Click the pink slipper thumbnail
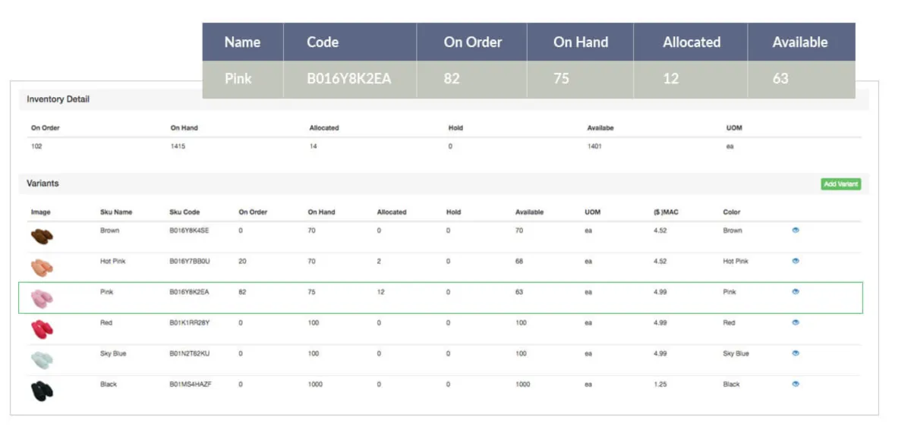The height and width of the screenshot is (433, 911). point(42,298)
